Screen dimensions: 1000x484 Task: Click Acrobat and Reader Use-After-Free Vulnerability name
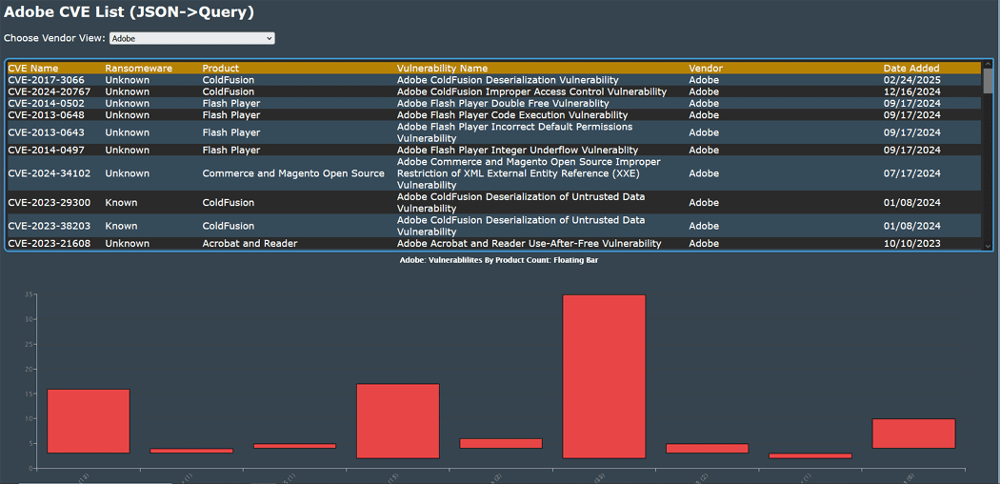[x=529, y=244]
